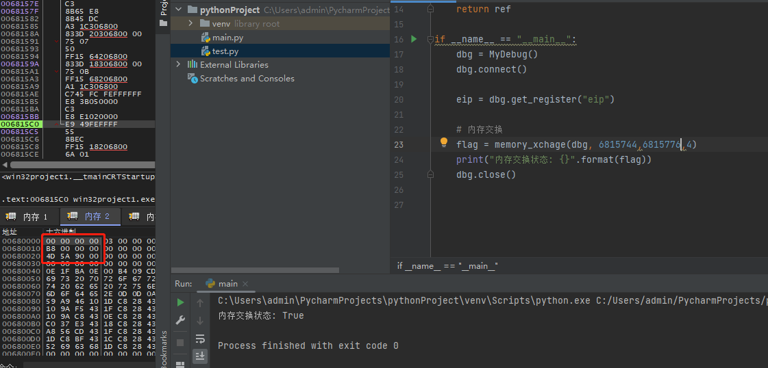Click the layout icon below stop button
The width and height of the screenshot is (768, 368).
click(180, 364)
